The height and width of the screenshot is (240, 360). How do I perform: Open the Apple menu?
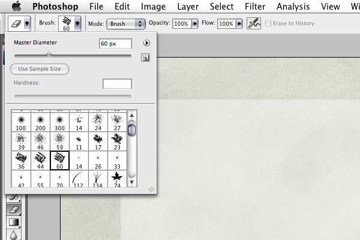click(x=17, y=6)
